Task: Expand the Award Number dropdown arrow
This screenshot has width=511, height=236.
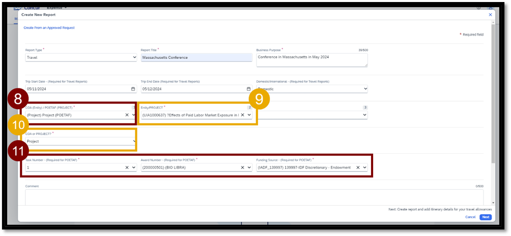Action: click(249, 167)
